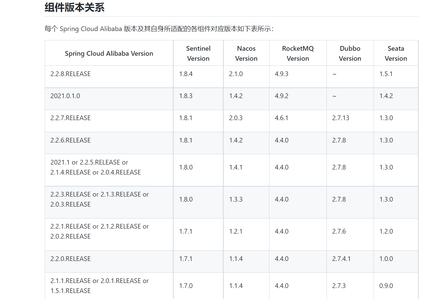Select Seata value "0.9.0"

386,286
